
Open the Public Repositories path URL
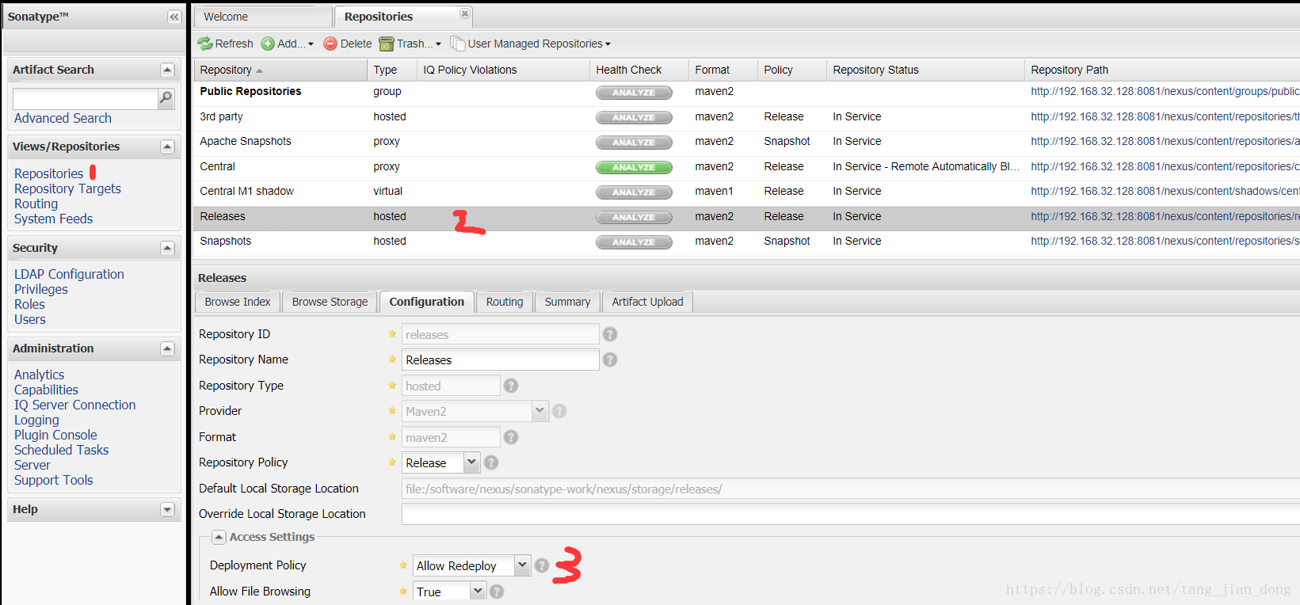[x=1165, y=91]
